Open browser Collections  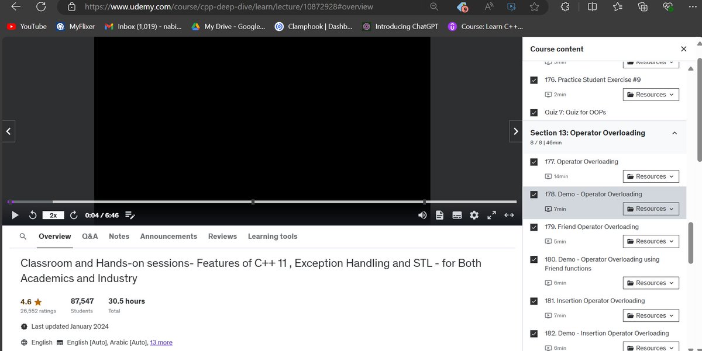coord(643,7)
